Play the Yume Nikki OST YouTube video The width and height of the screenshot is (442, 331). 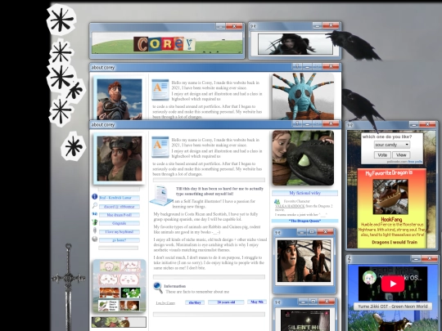click(x=393, y=284)
